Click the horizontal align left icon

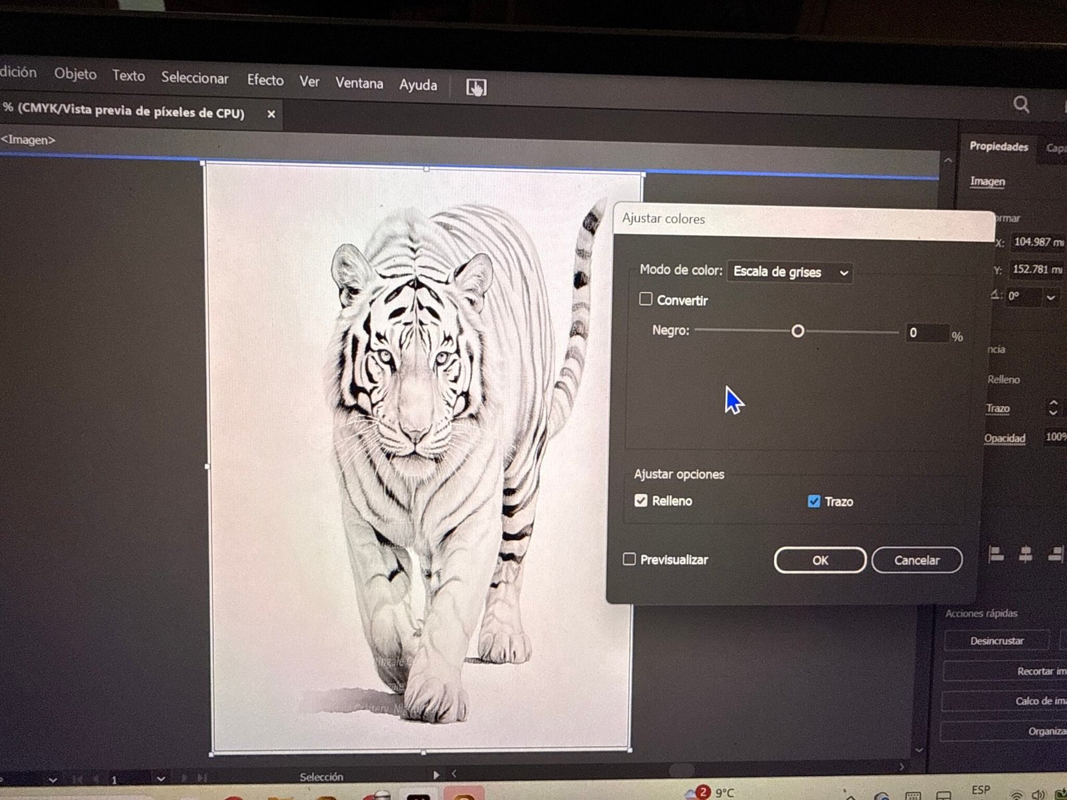coord(996,554)
